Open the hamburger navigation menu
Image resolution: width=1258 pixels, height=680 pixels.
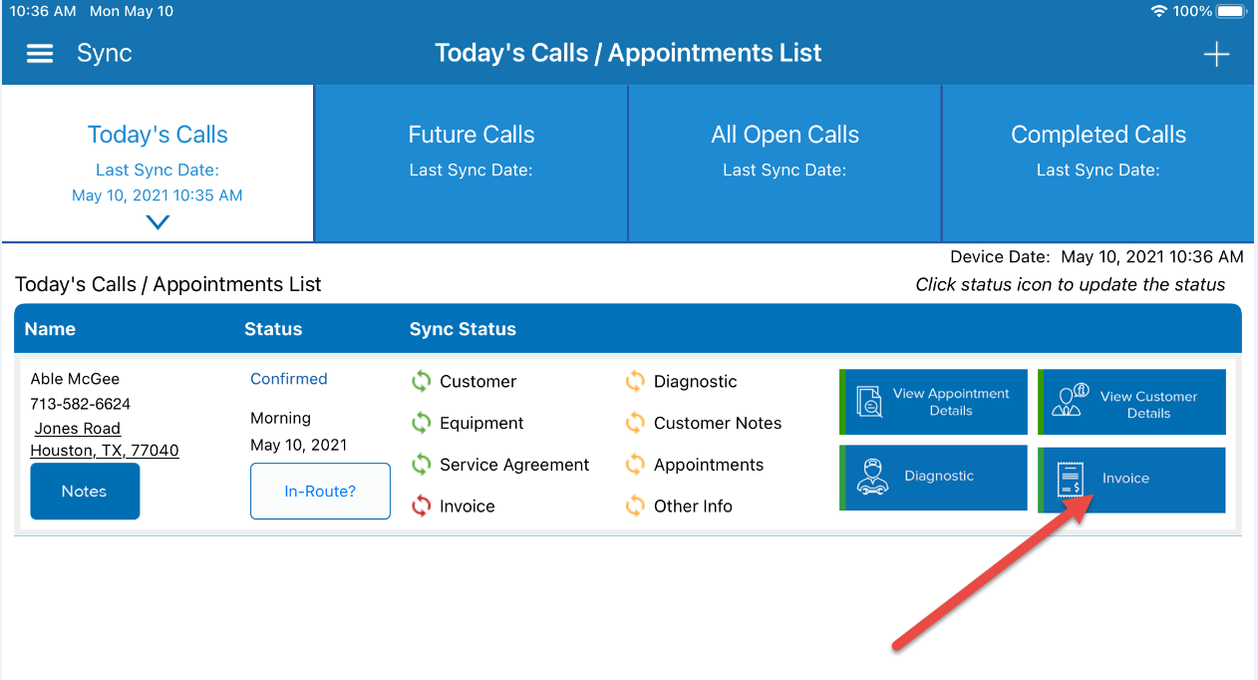click(39, 53)
